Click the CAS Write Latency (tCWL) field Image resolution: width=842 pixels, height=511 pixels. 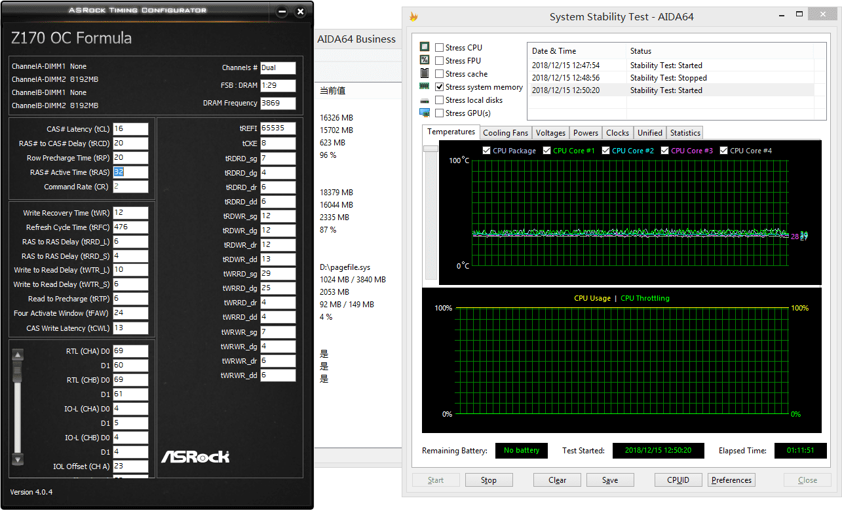[130, 328]
